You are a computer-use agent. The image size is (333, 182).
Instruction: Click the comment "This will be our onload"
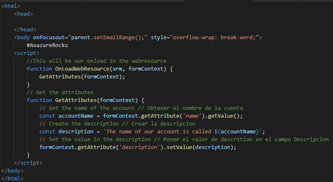coord(97,61)
